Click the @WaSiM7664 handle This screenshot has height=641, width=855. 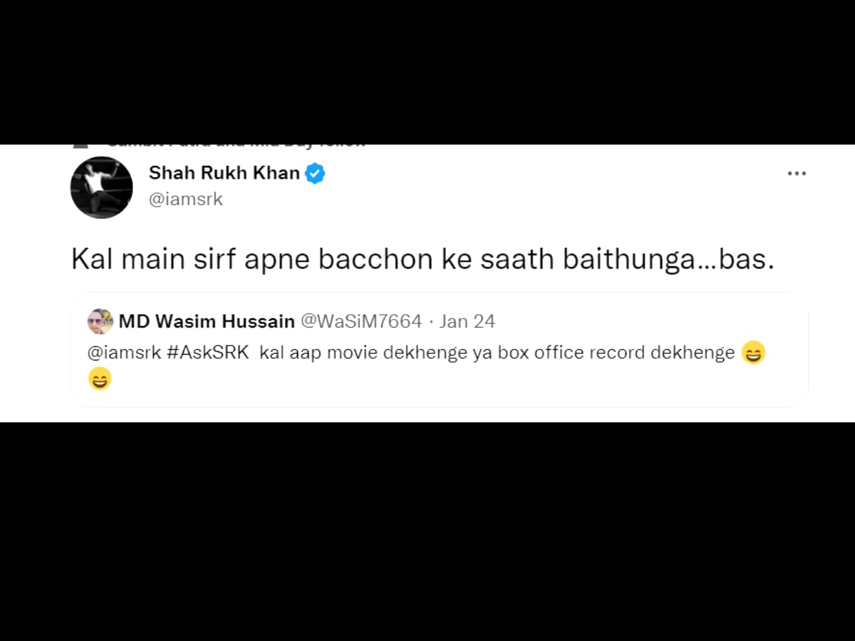coord(361,321)
